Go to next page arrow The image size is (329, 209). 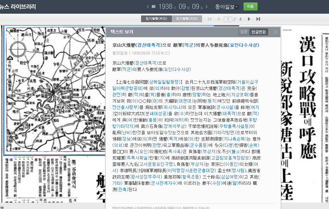249,19
